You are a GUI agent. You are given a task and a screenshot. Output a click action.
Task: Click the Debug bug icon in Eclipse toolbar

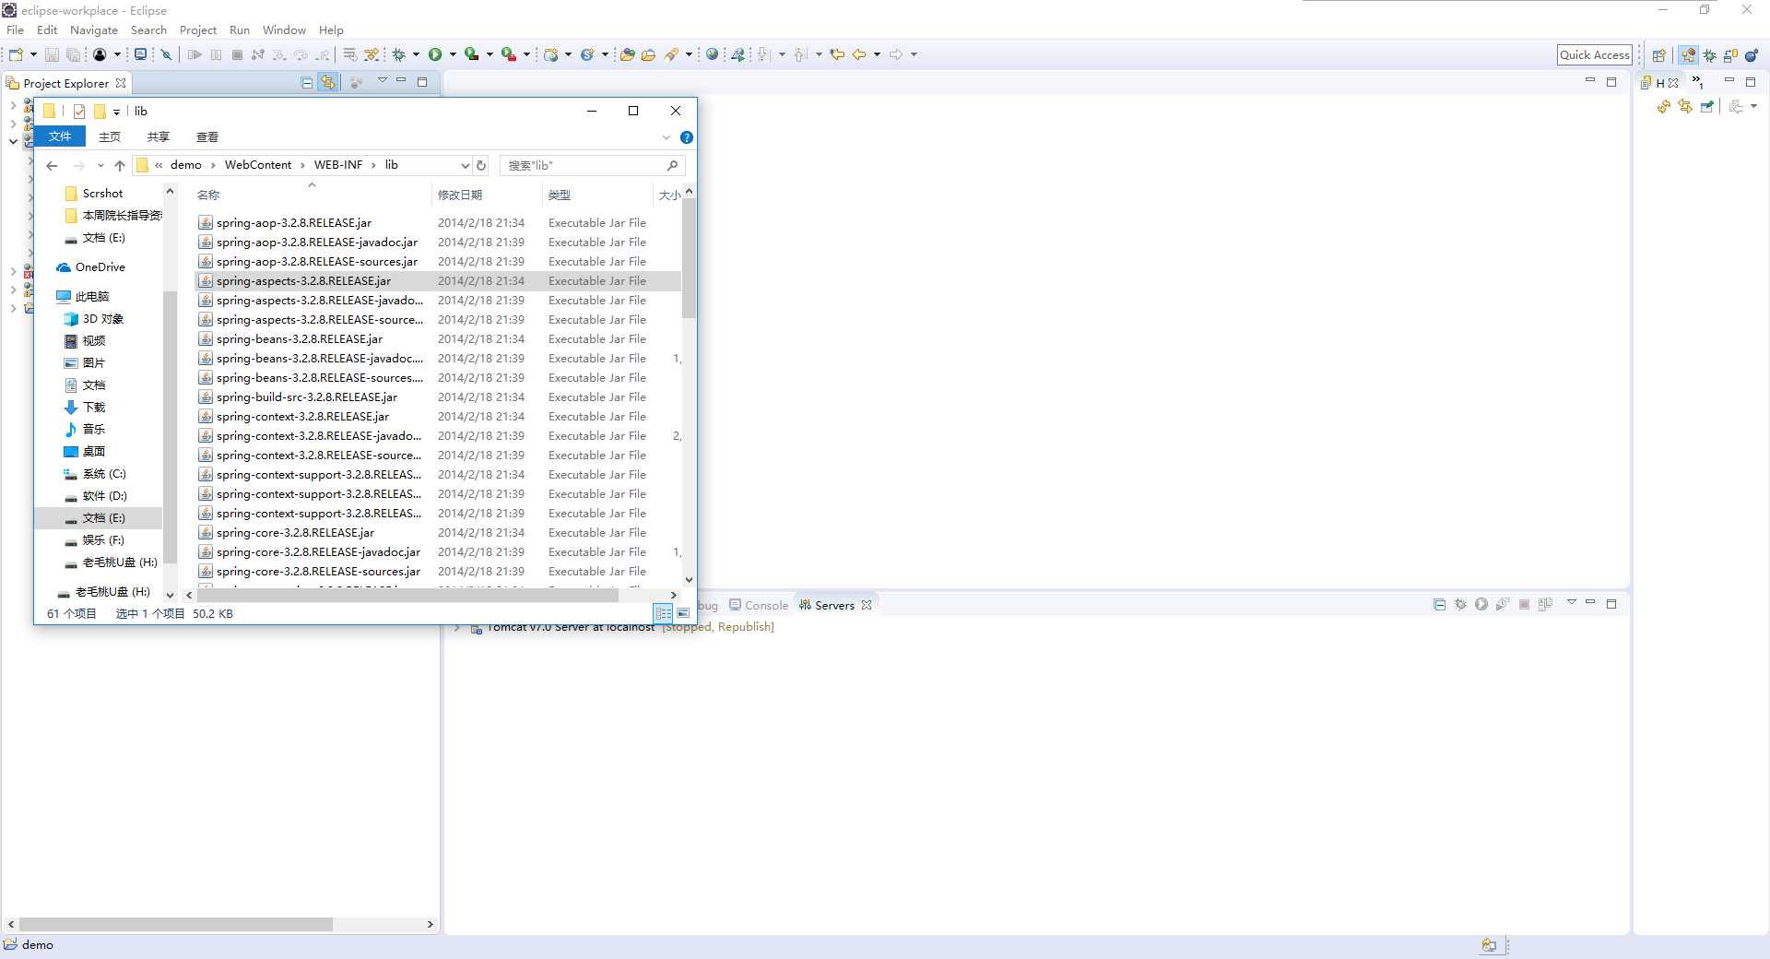pyautogui.click(x=399, y=54)
